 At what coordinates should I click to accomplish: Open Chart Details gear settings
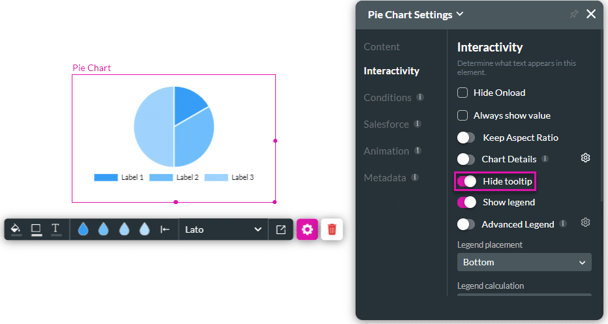[x=586, y=158]
